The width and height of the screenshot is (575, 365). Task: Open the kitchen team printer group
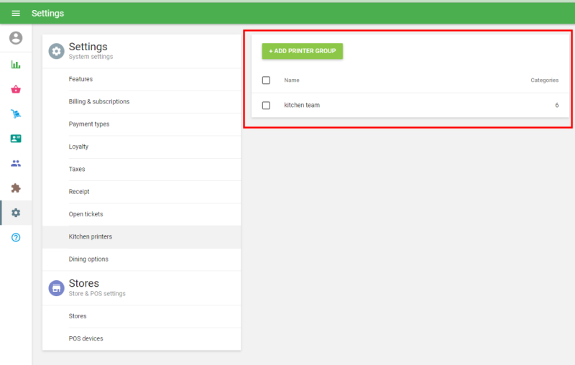coord(302,106)
